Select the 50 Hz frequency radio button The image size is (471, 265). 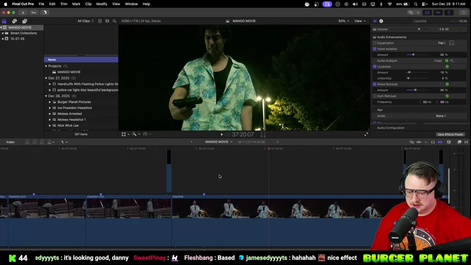coord(420,102)
